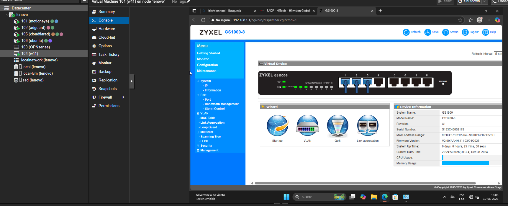Collapse the System section in Zyxel menu

198,81
